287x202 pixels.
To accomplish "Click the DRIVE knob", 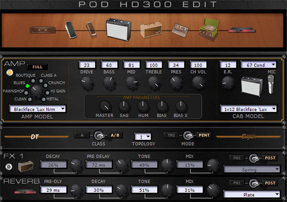I will tap(87, 83).
